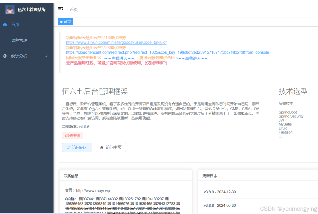Click the 访问码云 button
The height and width of the screenshot is (214, 318).
coord(77,147)
